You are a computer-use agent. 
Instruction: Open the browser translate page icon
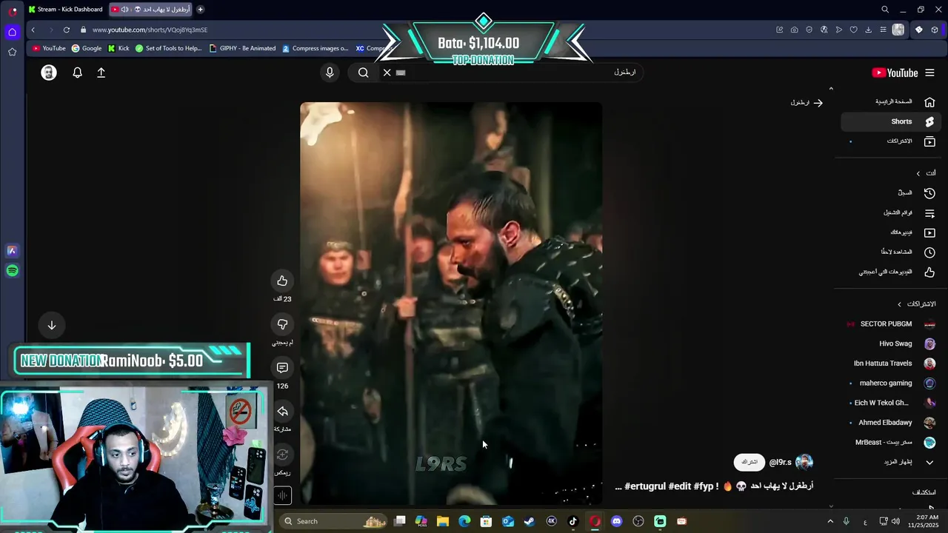coord(824,30)
